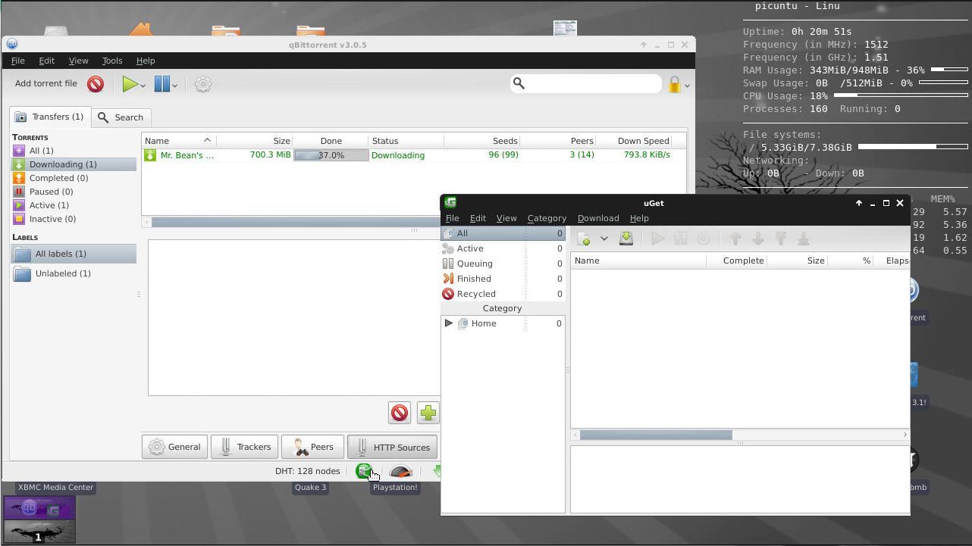The width and height of the screenshot is (972, 546).
Task: Click uGet's pause download icon
Action: point(681,239)
